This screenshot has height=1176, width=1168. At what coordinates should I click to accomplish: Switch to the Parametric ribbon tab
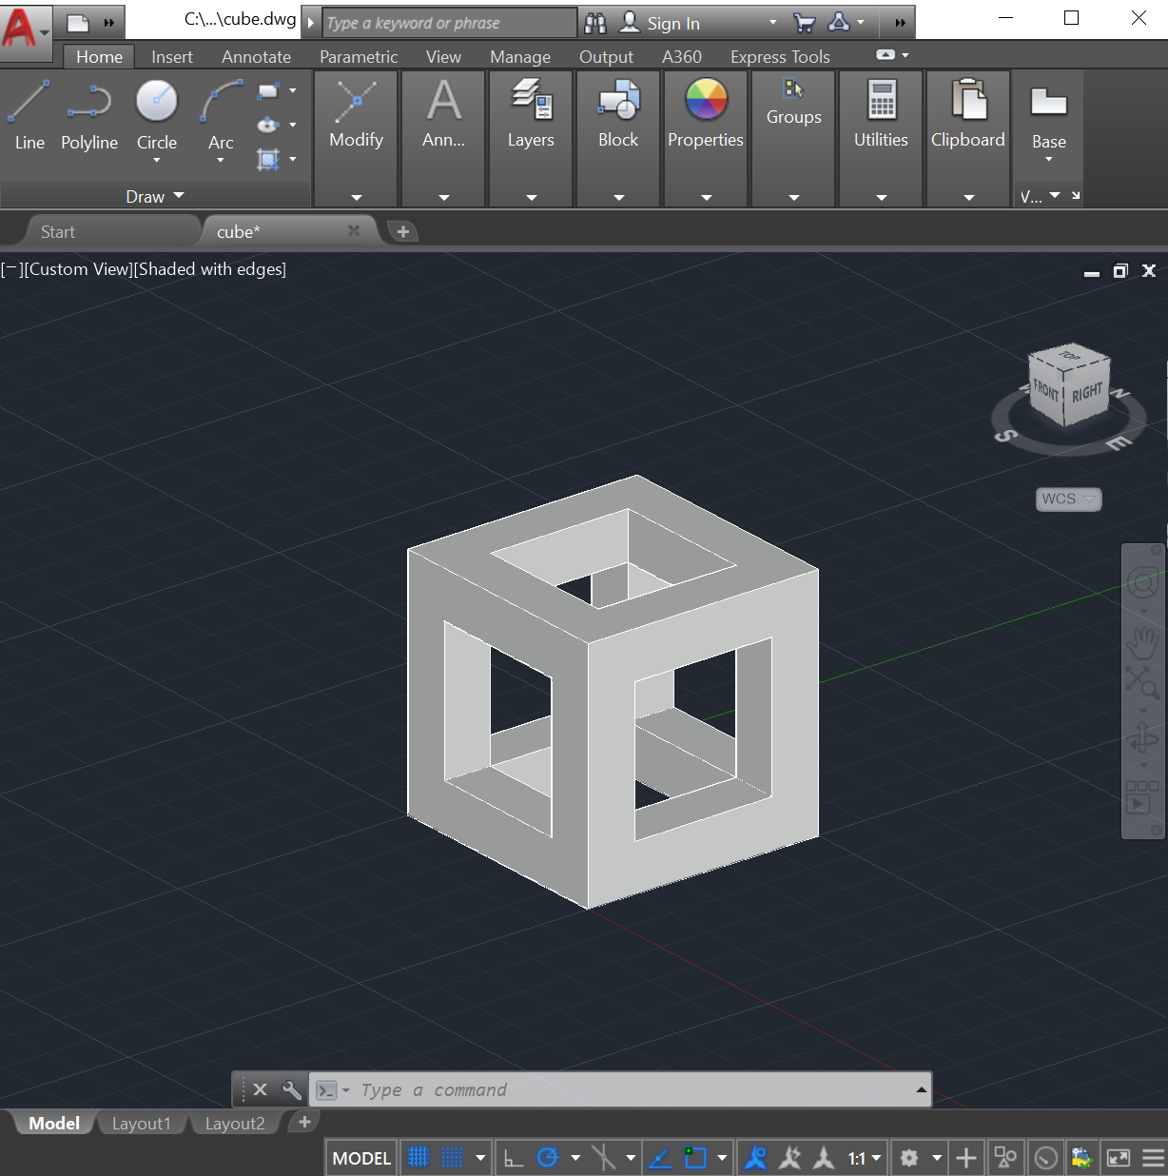pos(358,56)
